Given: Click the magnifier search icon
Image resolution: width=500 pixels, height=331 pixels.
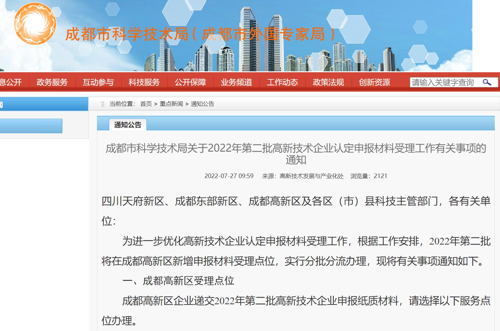Looking at the screenshot, I should (487, 82).
